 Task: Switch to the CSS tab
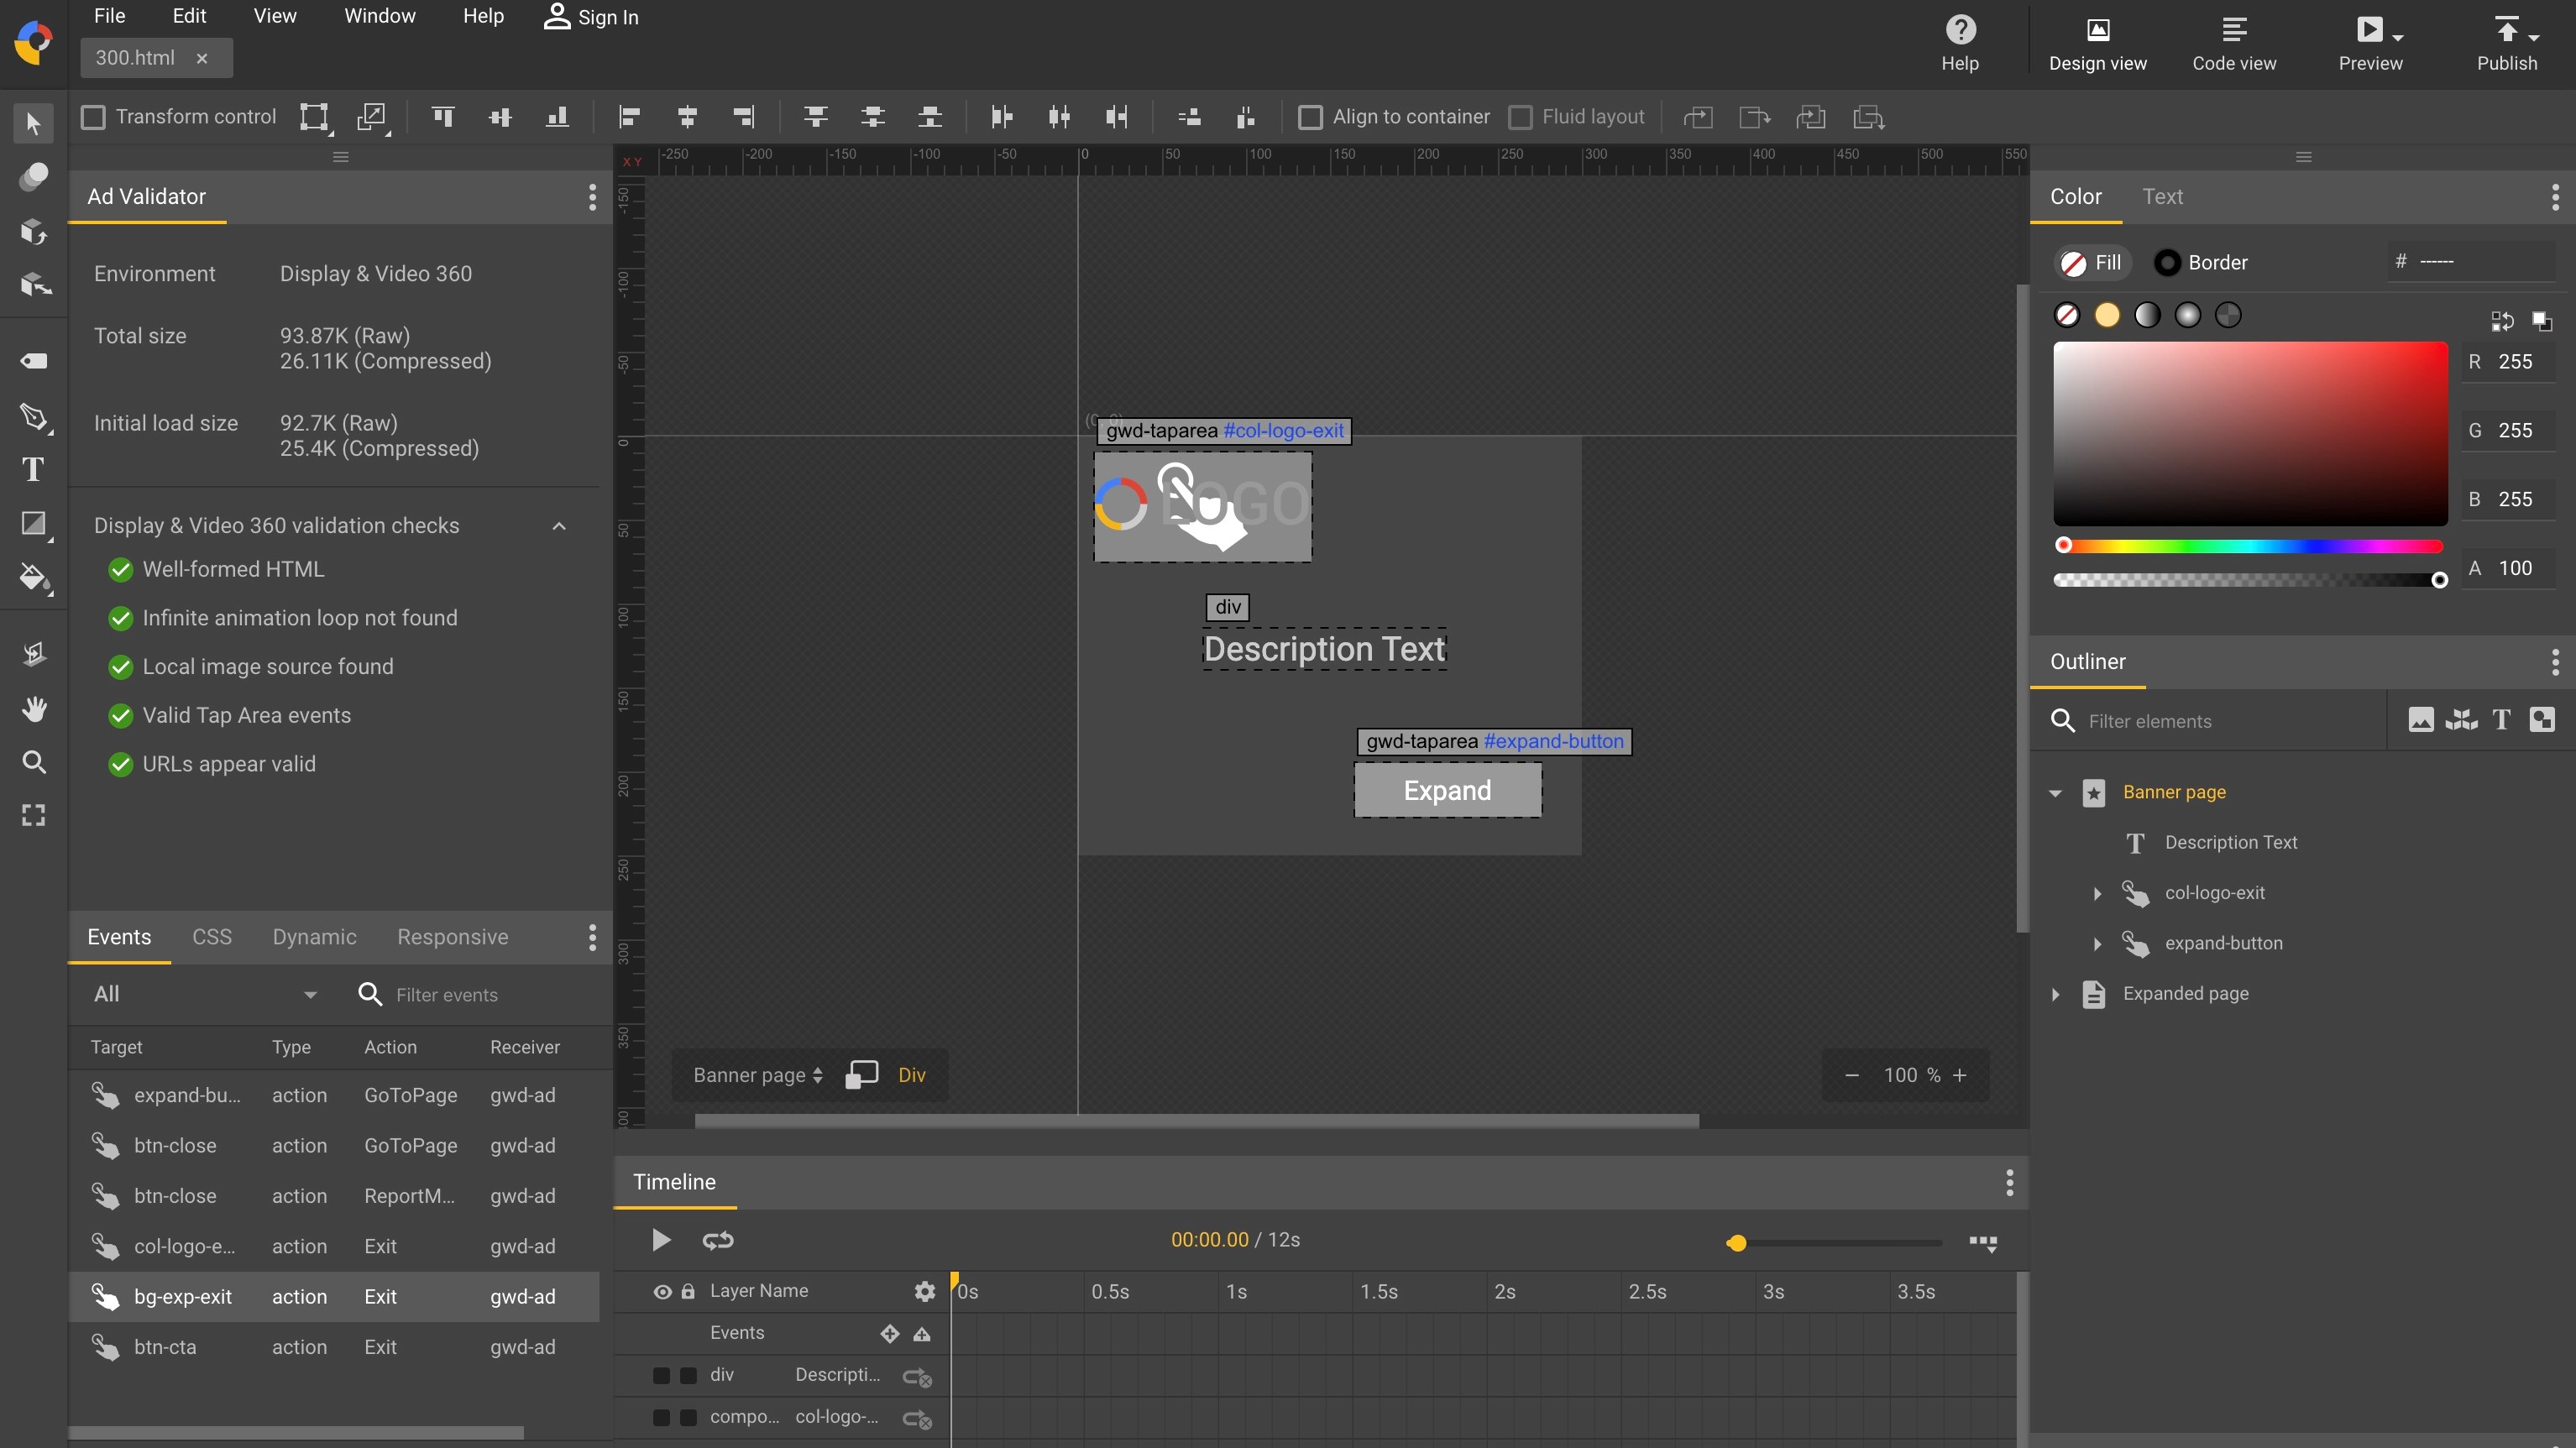pyautogui.click(x=211, y=937)
